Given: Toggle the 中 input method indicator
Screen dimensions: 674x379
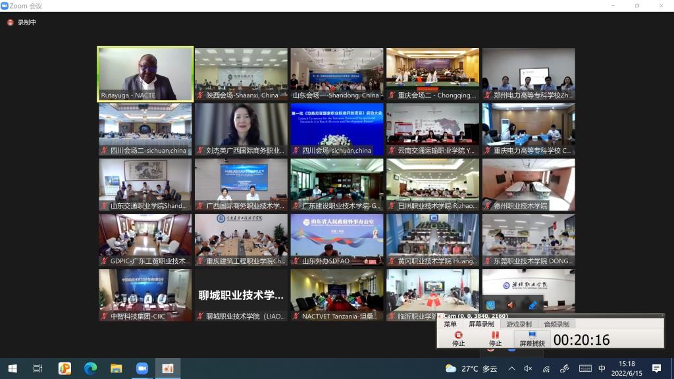Looking at the screenshot, I should coord(602,368).
